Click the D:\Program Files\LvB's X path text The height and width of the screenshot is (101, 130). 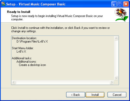click(x=32, y=41)
